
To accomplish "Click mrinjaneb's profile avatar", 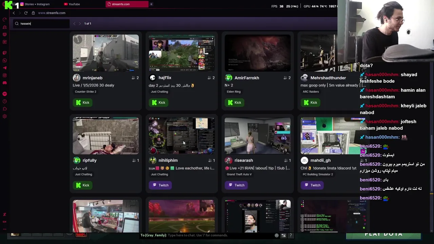I will point(77,78).
